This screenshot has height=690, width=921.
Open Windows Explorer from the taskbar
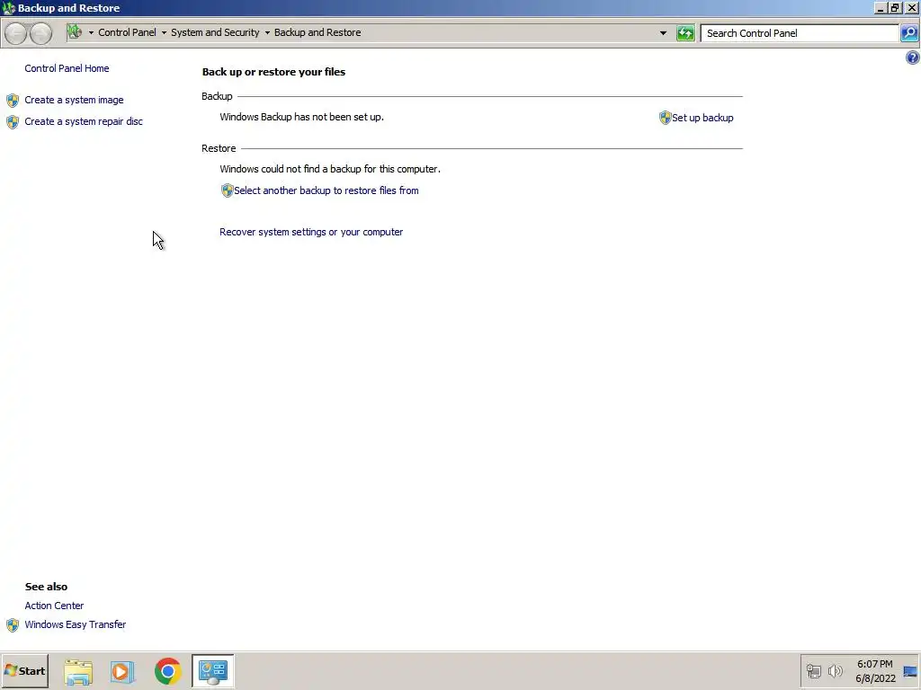78,671
